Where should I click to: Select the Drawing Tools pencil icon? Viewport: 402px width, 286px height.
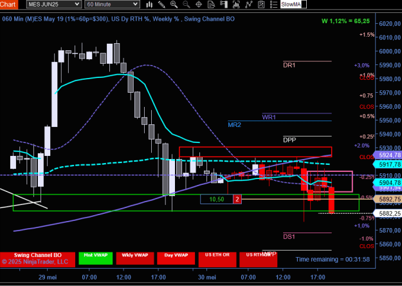pos(161,5)
